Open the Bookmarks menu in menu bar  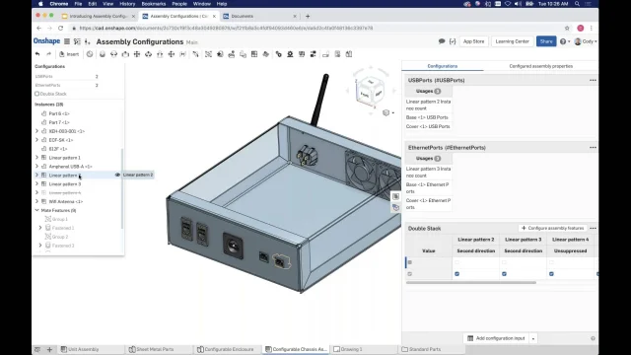pyautogui.click(x=154, y=4)
